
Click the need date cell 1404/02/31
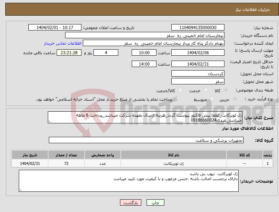30,163
